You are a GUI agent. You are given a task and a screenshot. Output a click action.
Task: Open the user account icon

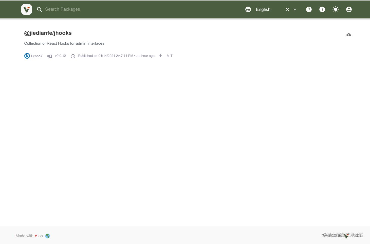(349, 9)
